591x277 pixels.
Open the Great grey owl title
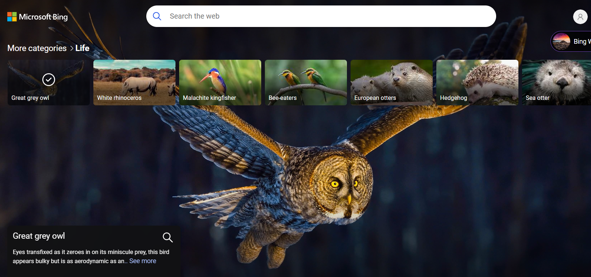[39, 236]
